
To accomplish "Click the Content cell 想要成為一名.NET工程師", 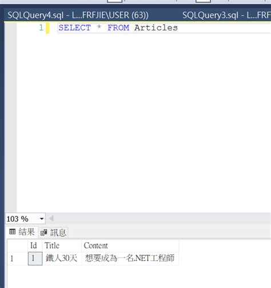I will pos(130,259).
